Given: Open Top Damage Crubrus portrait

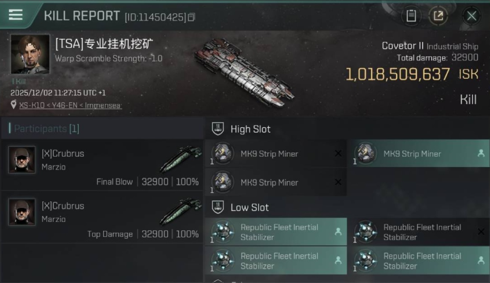Looking at the screenshot, I should 22,212.
